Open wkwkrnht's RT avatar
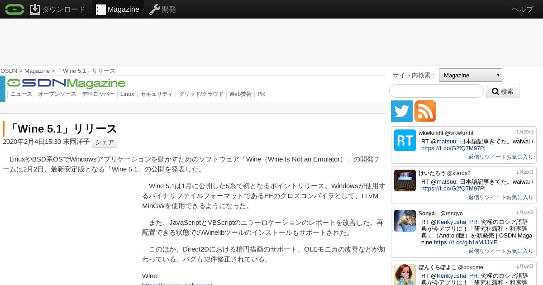 click(x=405, y=140)
